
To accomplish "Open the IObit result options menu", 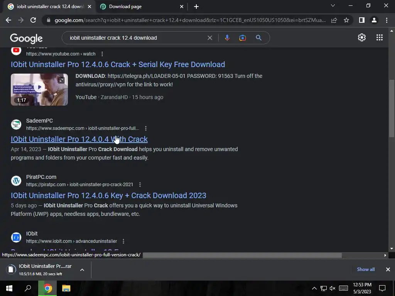I will pyautogui.click(x=123, y=241).
